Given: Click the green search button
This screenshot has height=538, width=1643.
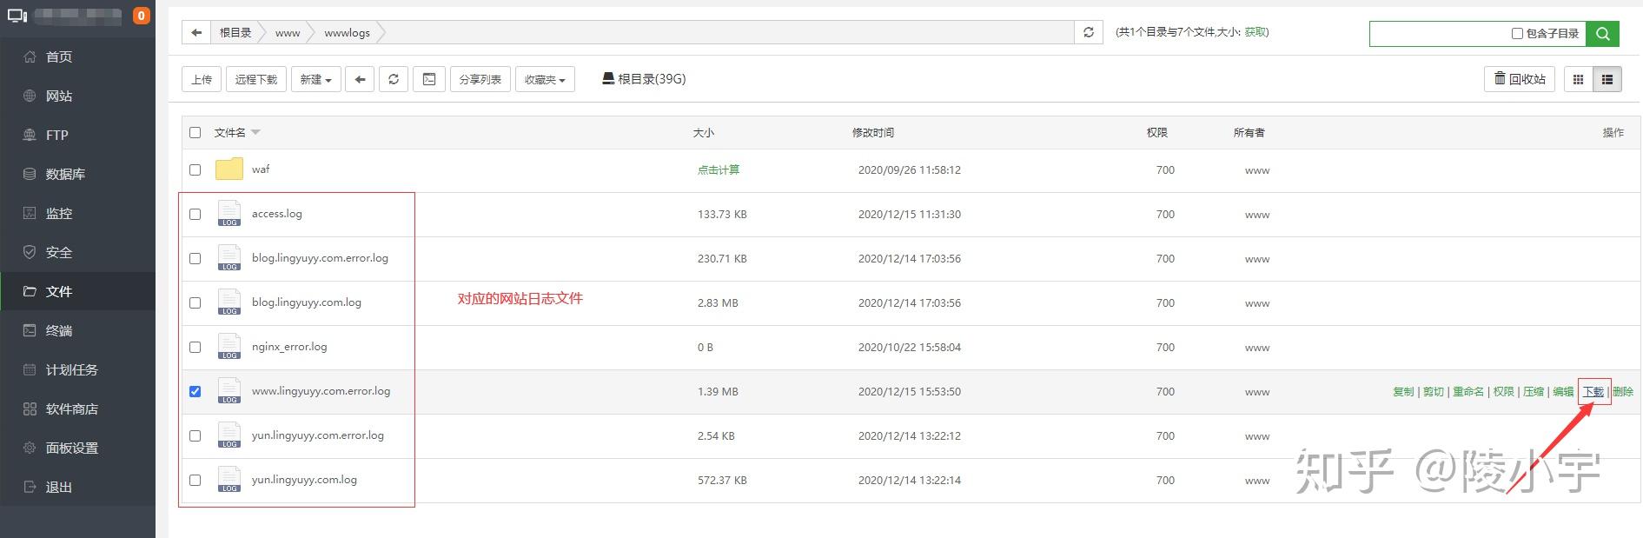Looking at the screenshot, I should point(1602,34).
